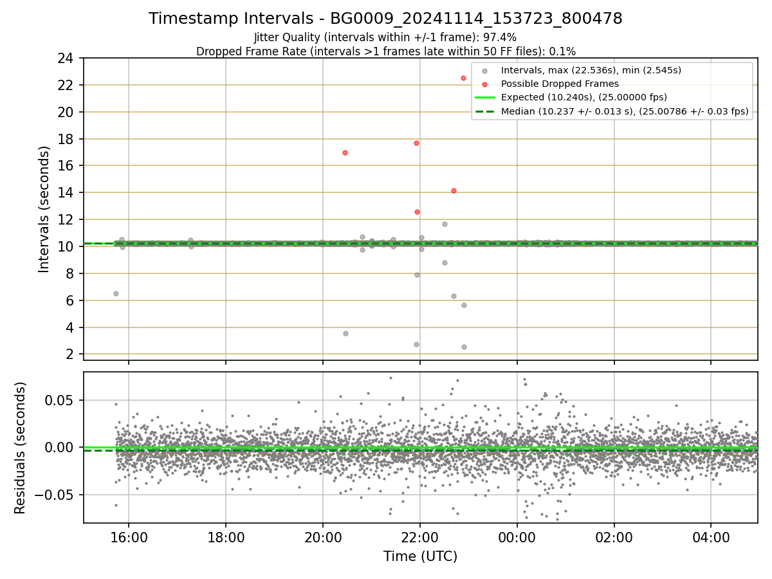Click the gray interval point near 8.8 seconds

(x=445, y=262)
